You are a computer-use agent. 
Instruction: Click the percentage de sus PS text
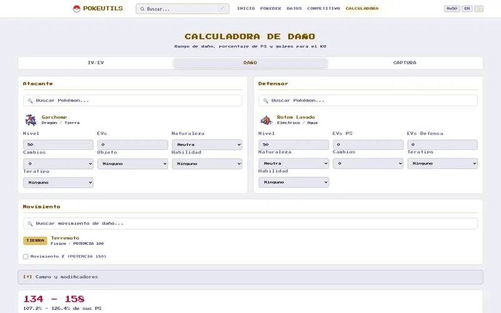pos(62,309)
